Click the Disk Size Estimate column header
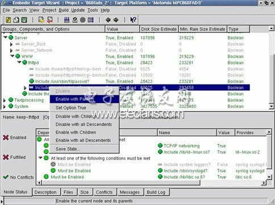Viewport: 275px width, 205px height. 159,29
